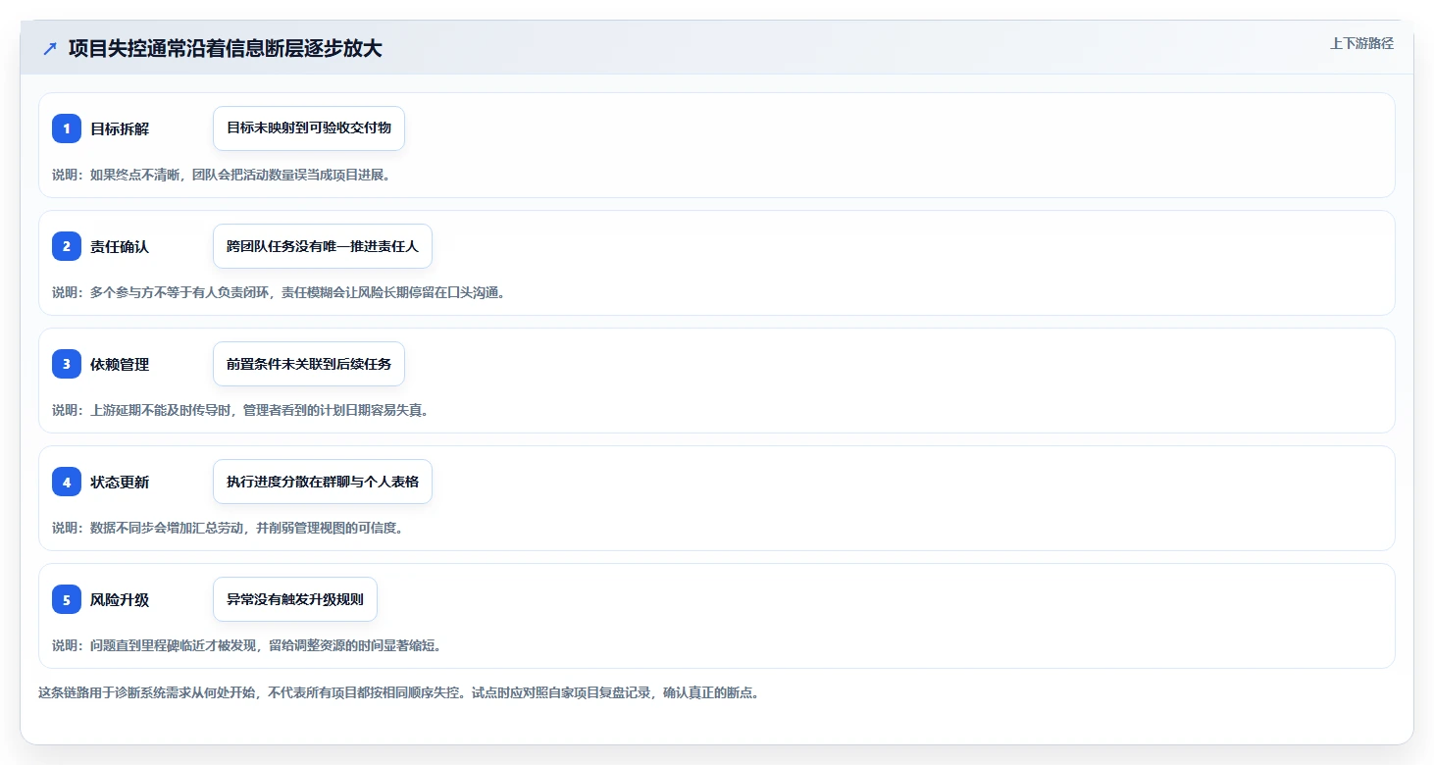This screenshot has height=765, width=1434.
Task: Click the 跨团队任务没有唯一推进责任人 chip
Action: pyautogui.click(x=323, y=246)
